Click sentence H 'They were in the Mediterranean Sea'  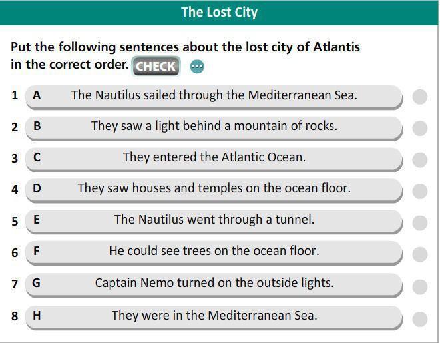coord(214,318)
